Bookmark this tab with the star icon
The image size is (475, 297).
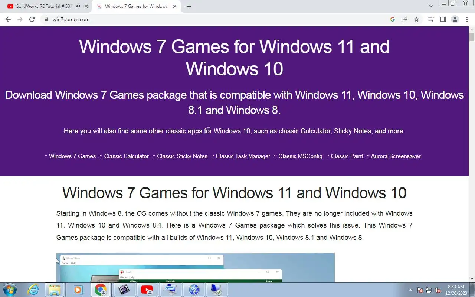(416, 19)
